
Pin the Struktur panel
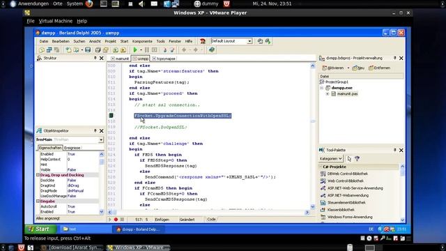coord(95,58)
